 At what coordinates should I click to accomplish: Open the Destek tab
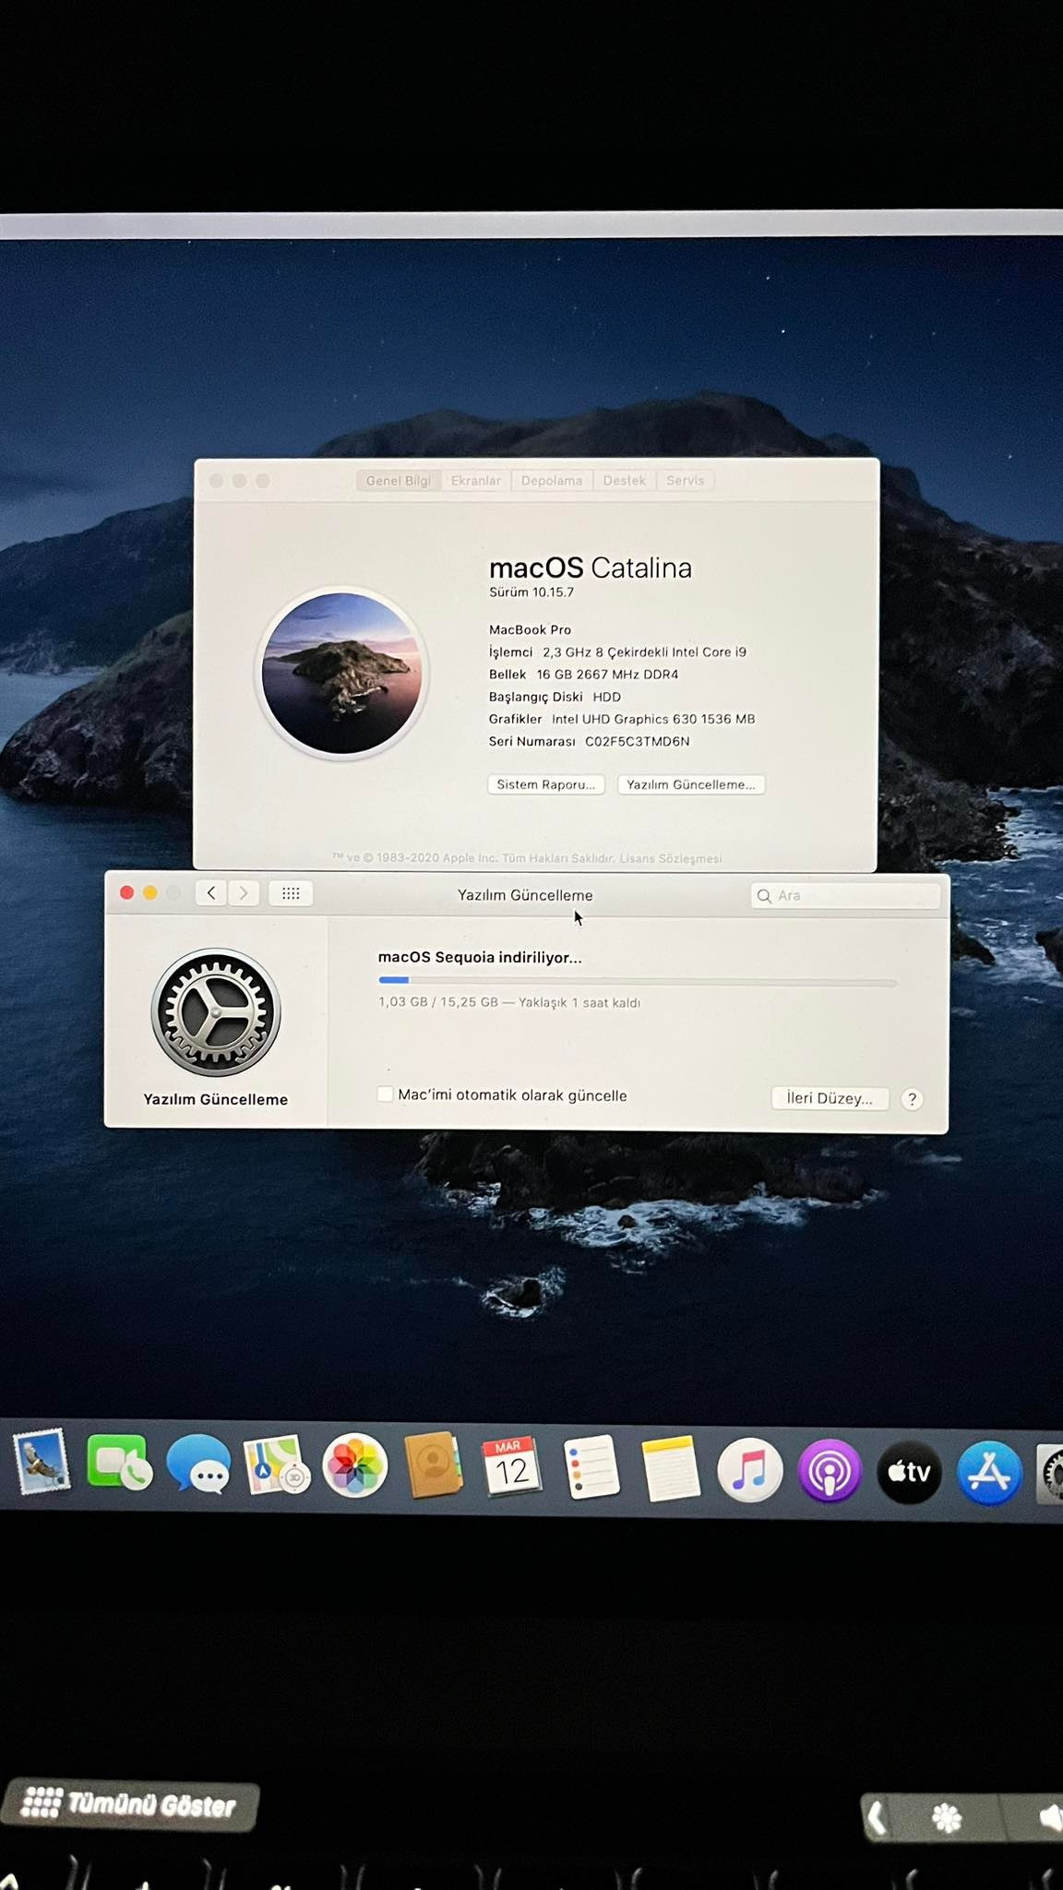[x=625, y=480]
